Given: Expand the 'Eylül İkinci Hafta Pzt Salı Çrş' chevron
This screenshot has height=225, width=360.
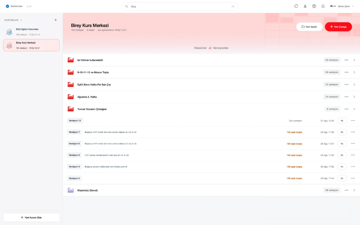Looking at the screenshot, I should [354, 85].
